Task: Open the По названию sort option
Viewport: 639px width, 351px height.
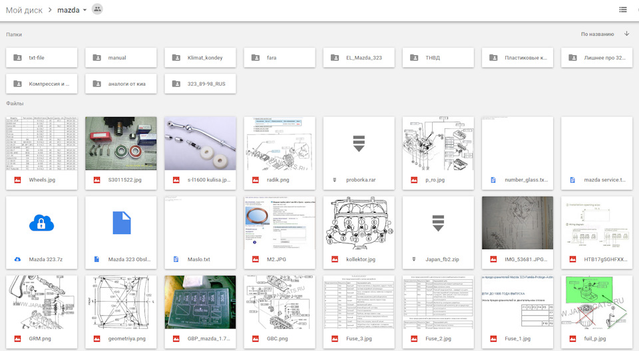Action: 597,34
